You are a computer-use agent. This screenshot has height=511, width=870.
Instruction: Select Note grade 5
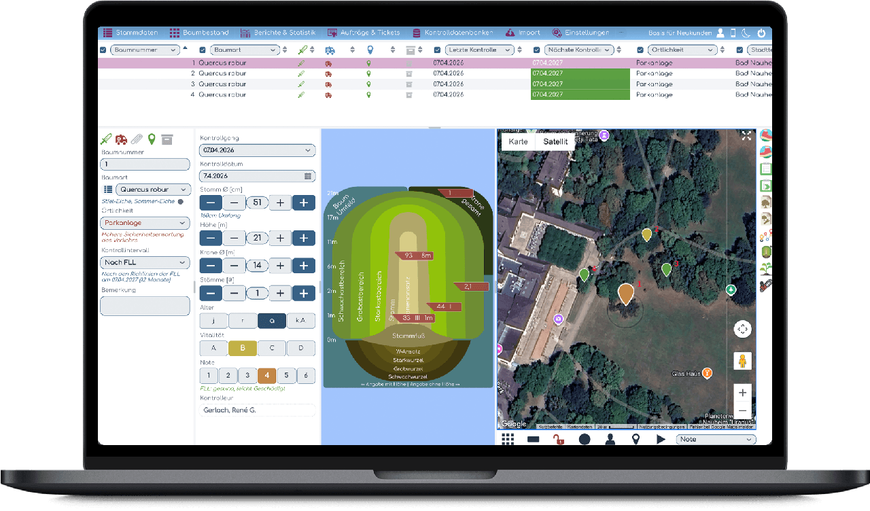[287, 376]
